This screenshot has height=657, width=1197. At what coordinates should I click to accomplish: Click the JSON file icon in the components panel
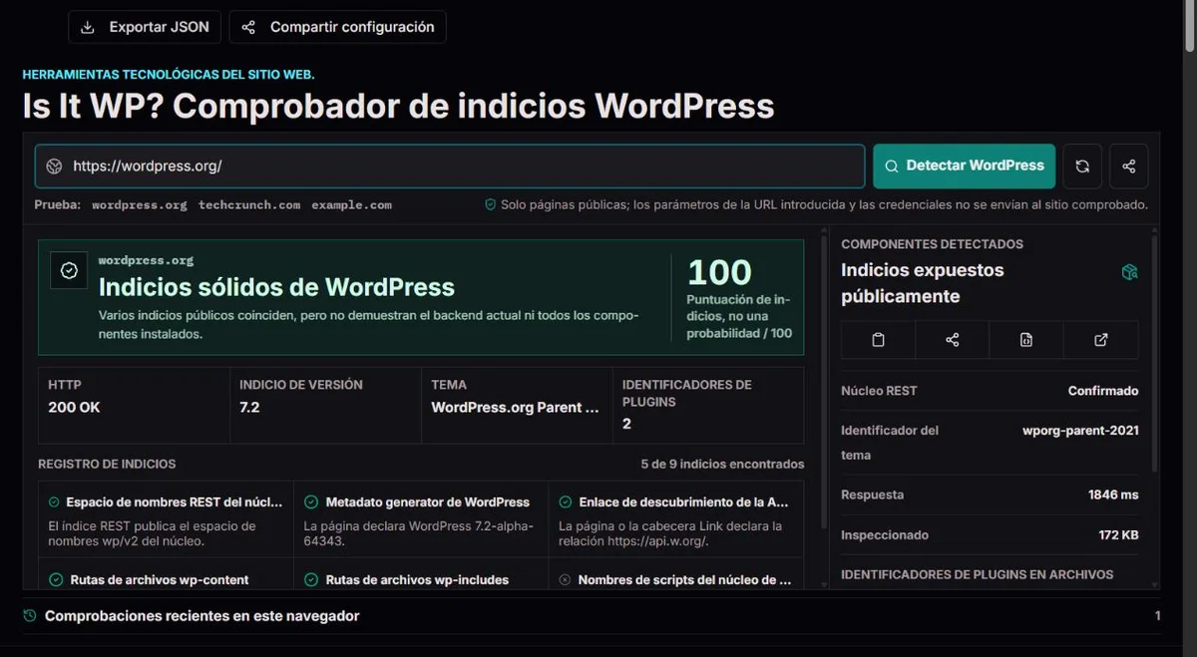click(x=1026, y=340)
